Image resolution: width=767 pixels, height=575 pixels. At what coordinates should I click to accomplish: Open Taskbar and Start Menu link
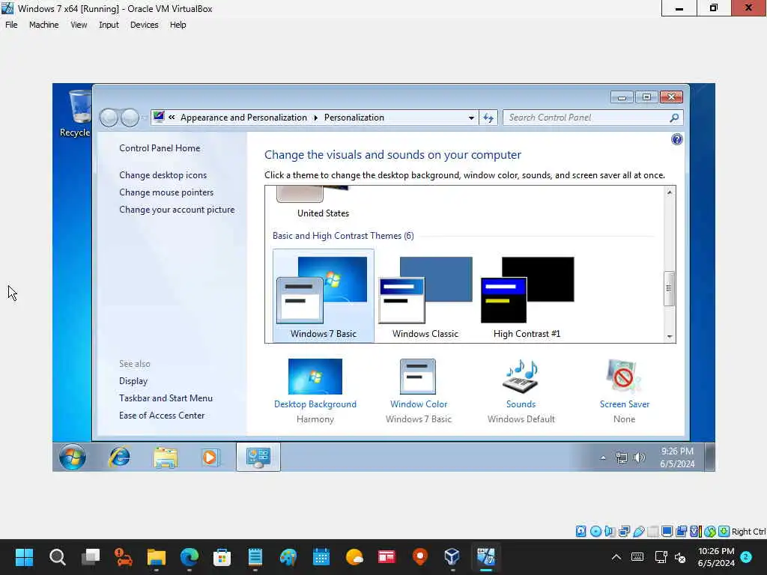coord(166,398)
